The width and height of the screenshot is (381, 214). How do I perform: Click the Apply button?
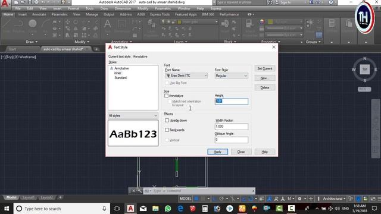(218, 152)
